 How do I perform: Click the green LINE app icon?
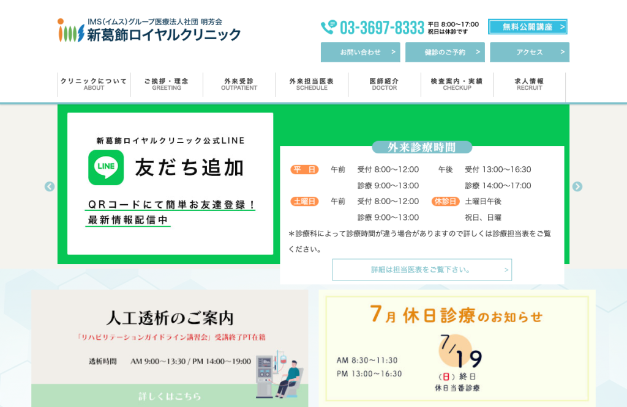tap(106, 167)
